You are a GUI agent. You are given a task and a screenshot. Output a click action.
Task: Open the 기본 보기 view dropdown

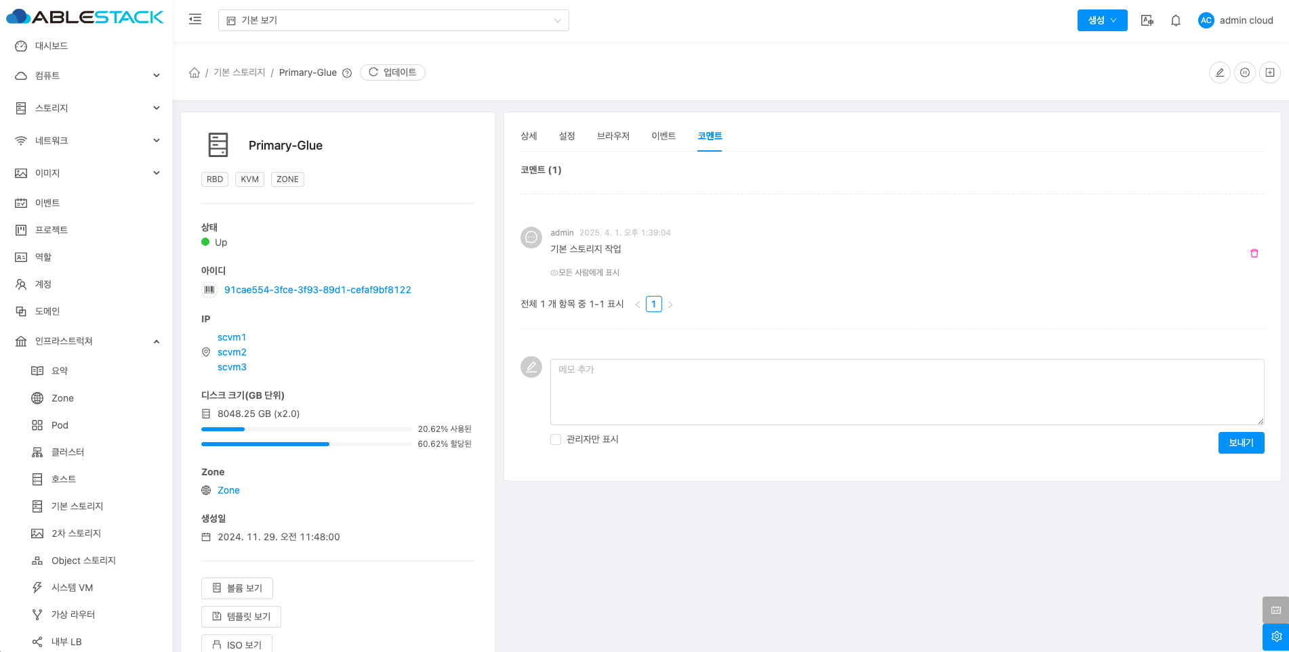pos(393,20)
